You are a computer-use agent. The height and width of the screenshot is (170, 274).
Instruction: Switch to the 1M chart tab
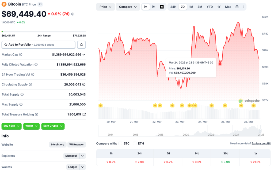click(191, 7)
